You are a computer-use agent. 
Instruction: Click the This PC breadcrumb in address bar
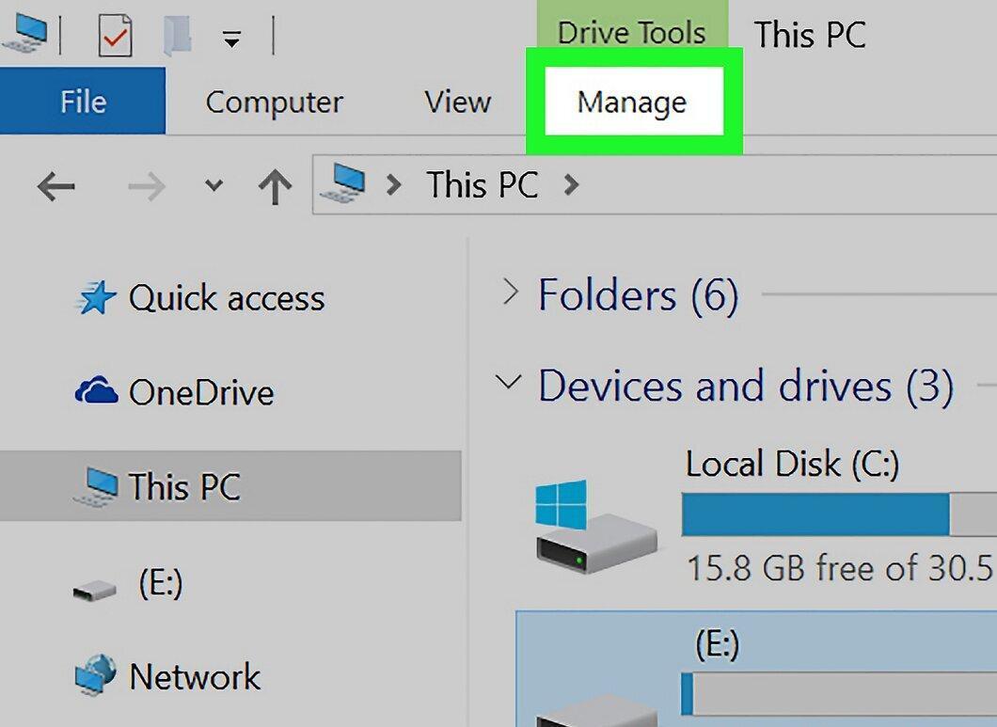pyautogui.click(x=482, y=185)
